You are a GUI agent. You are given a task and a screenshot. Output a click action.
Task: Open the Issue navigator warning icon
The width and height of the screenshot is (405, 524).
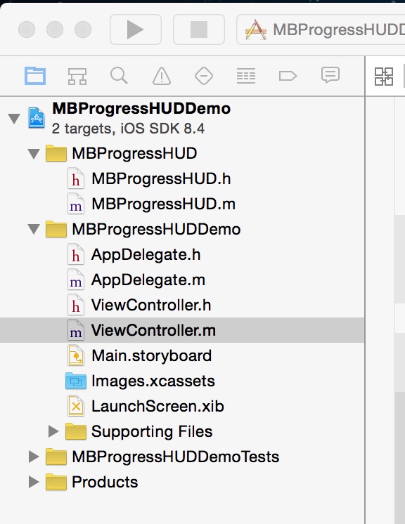click(x=162, y=76)
